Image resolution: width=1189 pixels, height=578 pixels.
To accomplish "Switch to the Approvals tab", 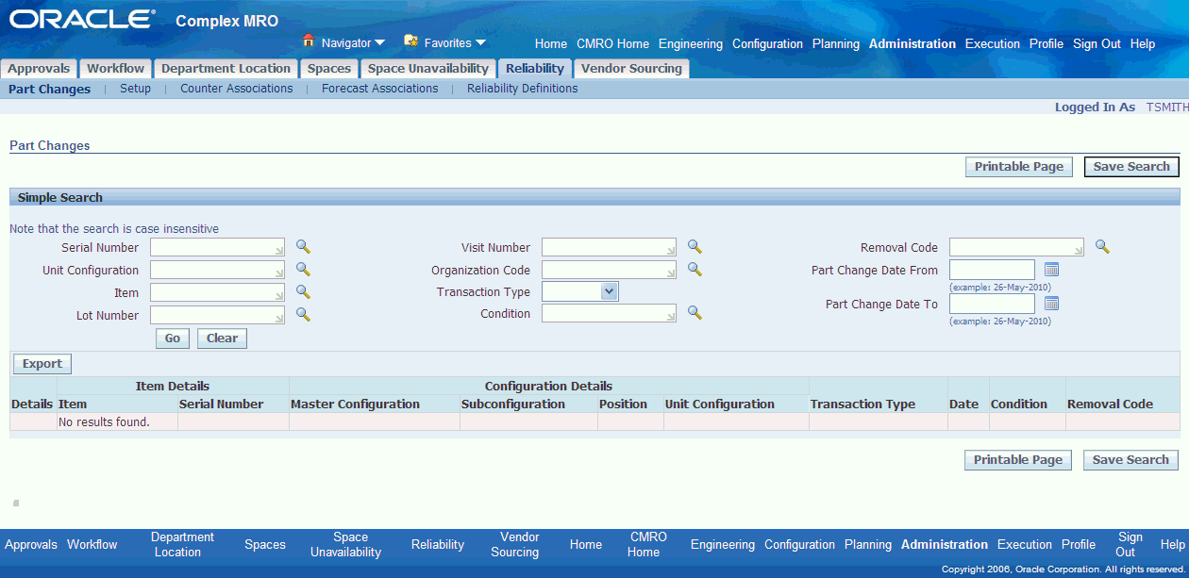I will tap(39, 69).
